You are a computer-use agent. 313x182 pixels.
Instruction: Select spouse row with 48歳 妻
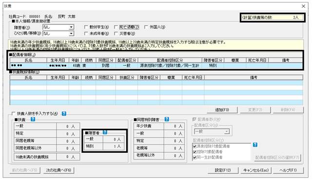point(156,65)
